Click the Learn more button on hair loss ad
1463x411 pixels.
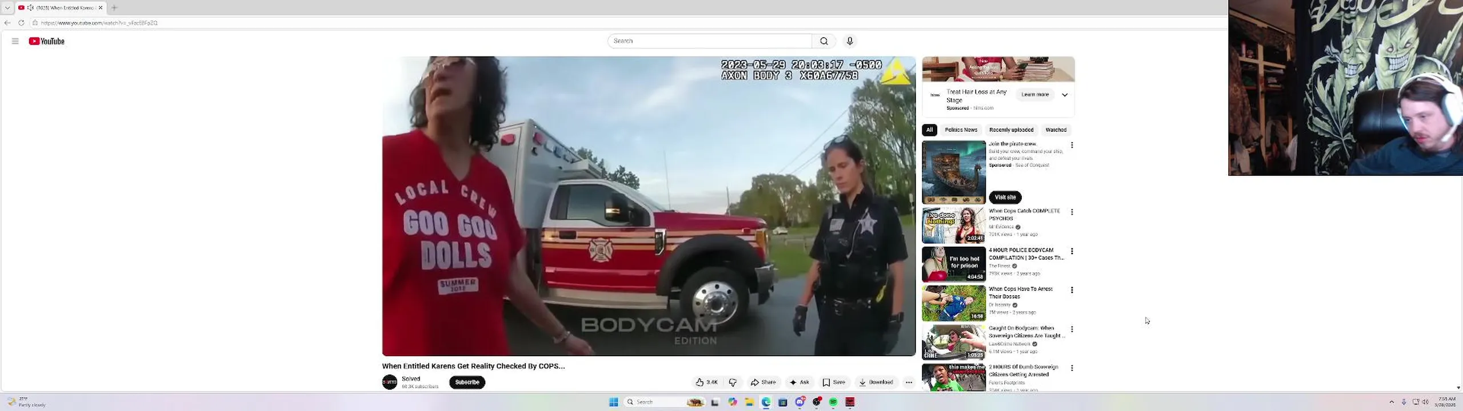pyautogui.click(x=1035, y=95)
